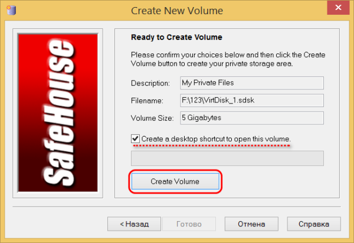Click into the Description field
The image size is (354, 243).
[252, 83]
